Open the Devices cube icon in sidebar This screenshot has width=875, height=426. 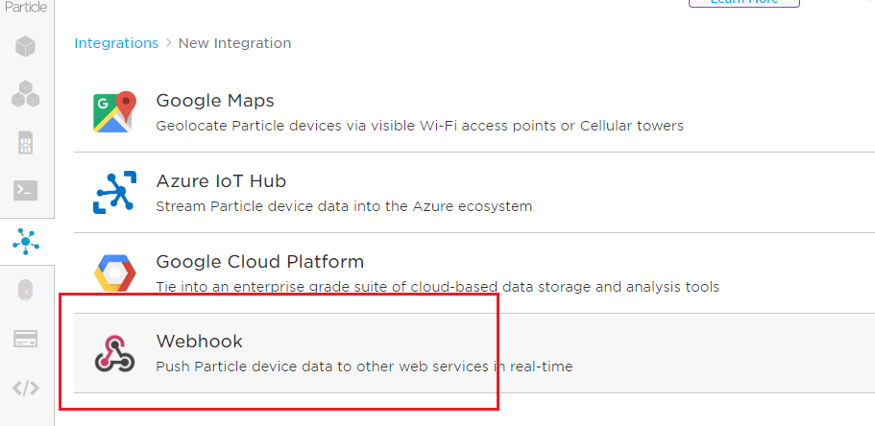coord(26,46)
